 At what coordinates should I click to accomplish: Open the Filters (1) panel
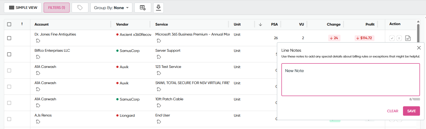56,8
